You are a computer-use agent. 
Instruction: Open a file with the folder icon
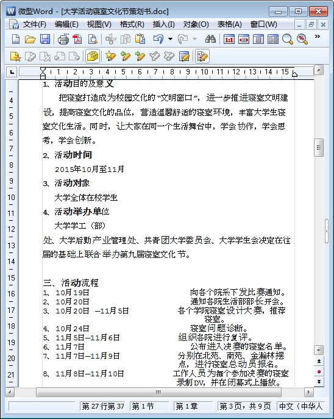pos(30,39)
